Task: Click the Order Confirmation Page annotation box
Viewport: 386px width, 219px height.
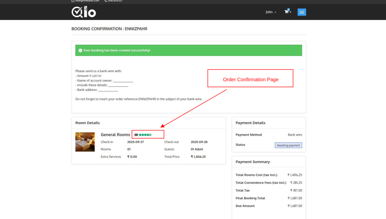Action: [x=250, y=79]
